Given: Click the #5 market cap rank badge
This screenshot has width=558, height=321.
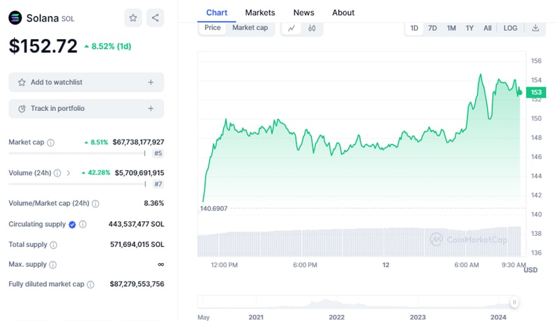Looking at the screenshot, I should 158,154.
